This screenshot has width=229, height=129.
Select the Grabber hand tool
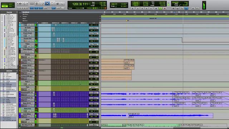coord(52,4)
